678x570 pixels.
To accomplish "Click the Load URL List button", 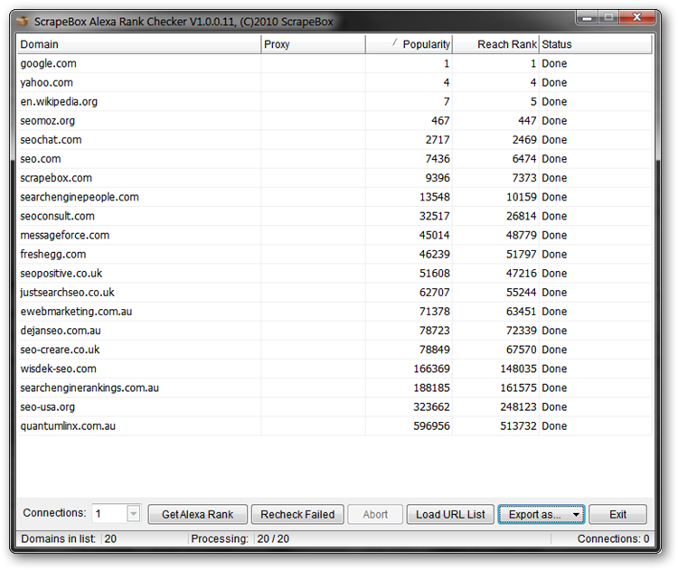I will [450, 514].
